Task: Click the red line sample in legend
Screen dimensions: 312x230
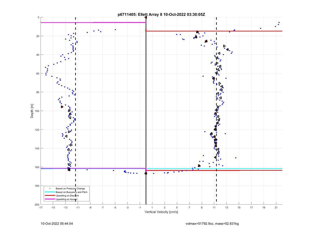Action: (50, 196)
